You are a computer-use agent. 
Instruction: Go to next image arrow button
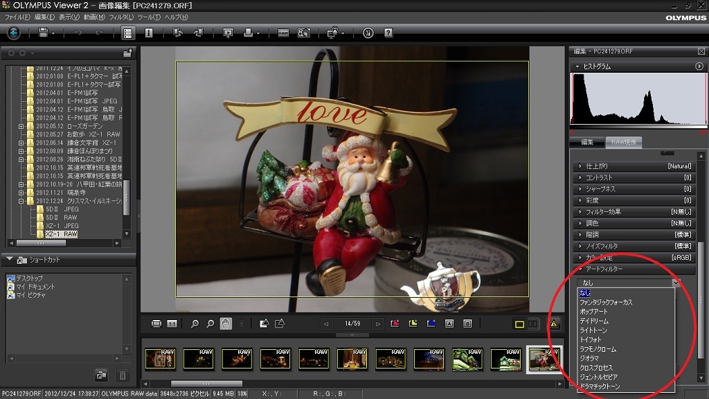tap(377, 323)
